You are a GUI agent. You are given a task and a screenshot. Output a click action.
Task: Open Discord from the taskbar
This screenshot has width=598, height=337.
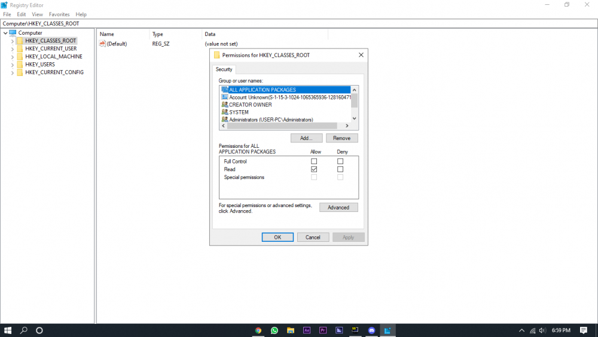371,330
